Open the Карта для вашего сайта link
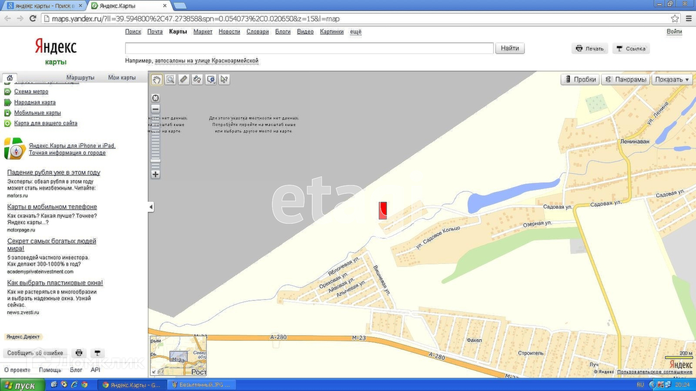The image size is (696, 391). [x=46, y=123]
